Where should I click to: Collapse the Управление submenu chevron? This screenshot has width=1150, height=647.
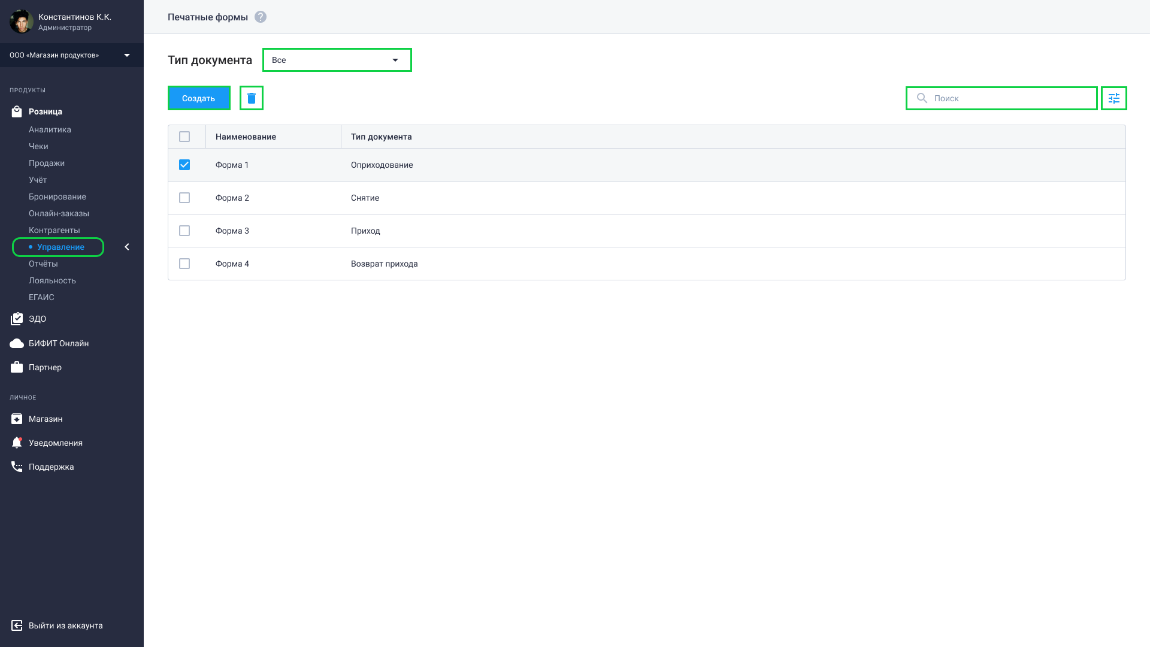tap(127, 247)
